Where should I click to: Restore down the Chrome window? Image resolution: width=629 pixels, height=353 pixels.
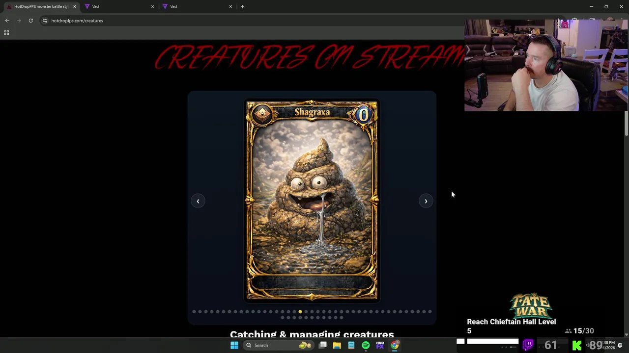pyautogui.click(x=606, y=6)
